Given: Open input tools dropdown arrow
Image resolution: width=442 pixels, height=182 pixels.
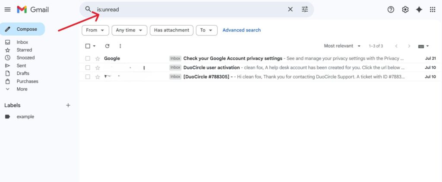Looking at the screenshot, I should [428, 46].
